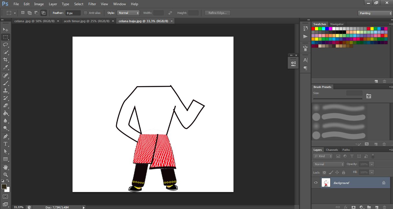Switch to the celana .jpg document tab
The width and height of the screenshot is (393, 209).
34,21
